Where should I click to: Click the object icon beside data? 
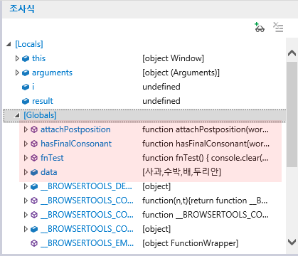pyautogui.click(x=34, y=172)
